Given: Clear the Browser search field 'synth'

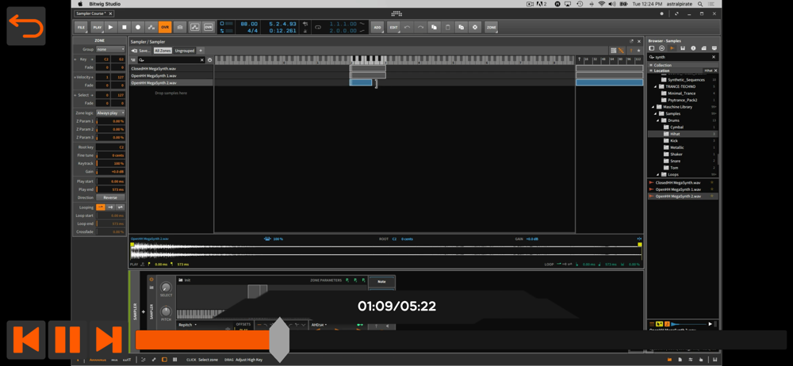Looking at the screenshot, I should click(x=714, y=57).
